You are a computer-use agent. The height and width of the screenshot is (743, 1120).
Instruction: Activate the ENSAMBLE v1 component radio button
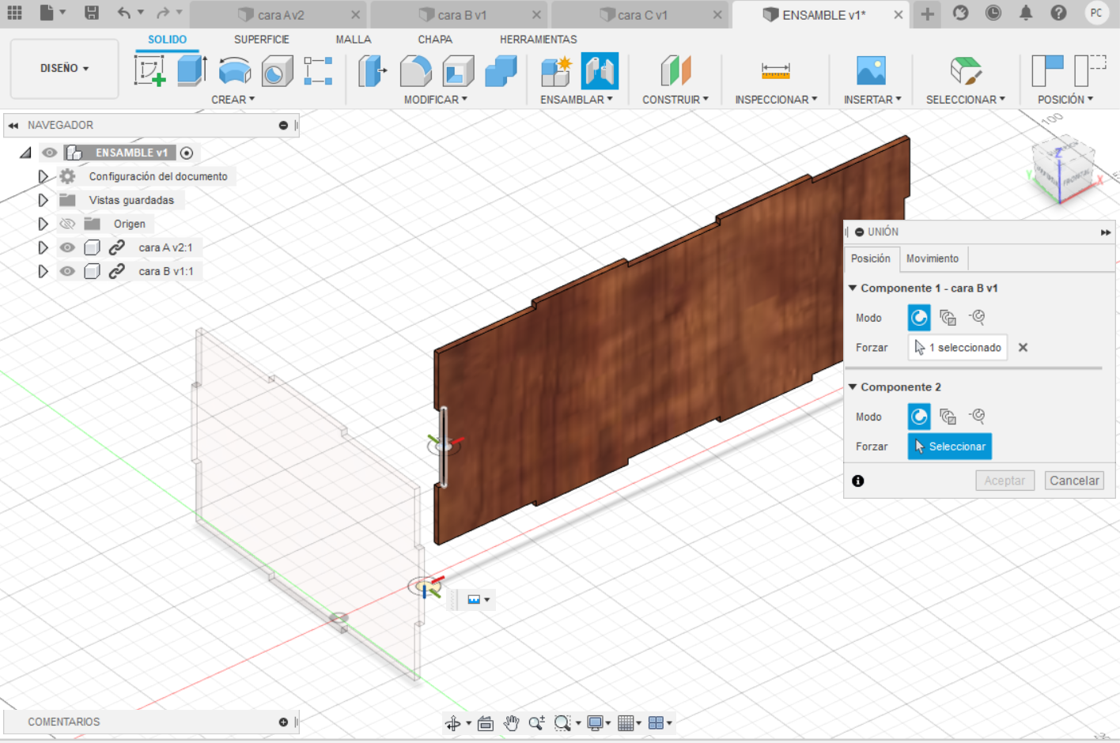pyautogui.click(x=187, y=153)
